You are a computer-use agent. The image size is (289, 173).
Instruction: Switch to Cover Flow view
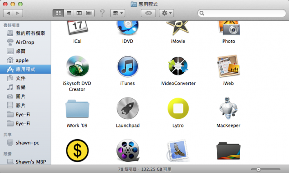click(89, 13)
